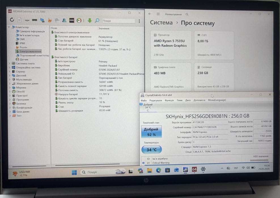Viewport: 280px width, 198px height.
Task: Open the Редагувати menu in CrystalDiskInfo
Action: (x=156, y=100)
